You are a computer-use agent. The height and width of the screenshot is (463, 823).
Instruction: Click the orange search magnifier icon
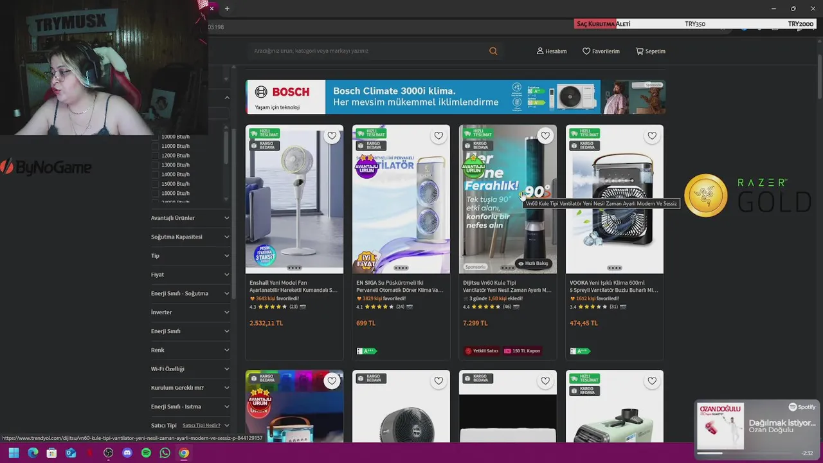(x=493, y=51)
